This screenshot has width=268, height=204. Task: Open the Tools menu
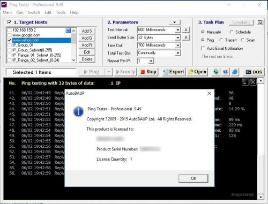point(61,12)
